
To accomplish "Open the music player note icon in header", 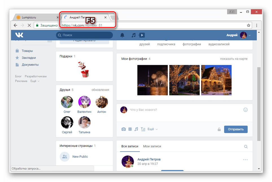I will tap(134, 35).
